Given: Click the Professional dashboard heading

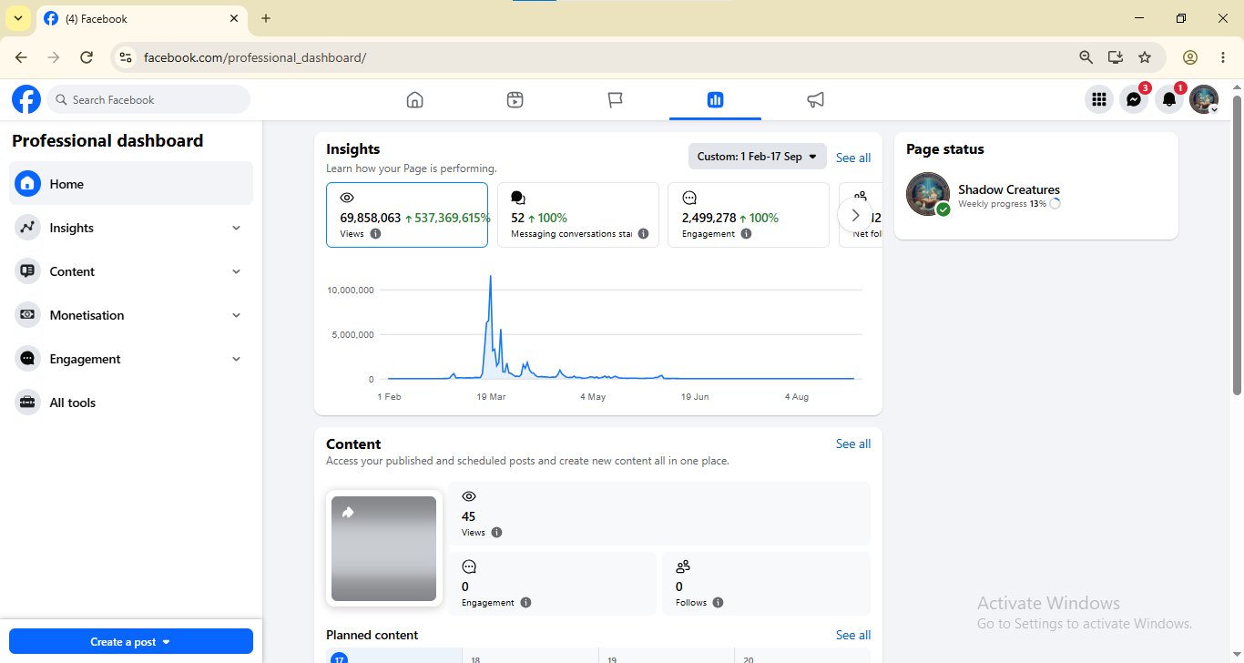Looking at the screenshot, I should [x=107, y=140].
